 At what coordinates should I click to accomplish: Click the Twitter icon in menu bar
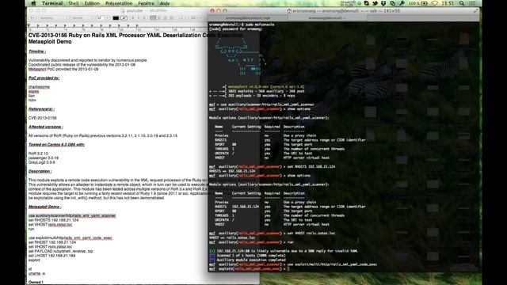tap(375, 3)
